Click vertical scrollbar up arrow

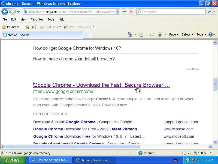pyautogui.click(x=215, y=42)
